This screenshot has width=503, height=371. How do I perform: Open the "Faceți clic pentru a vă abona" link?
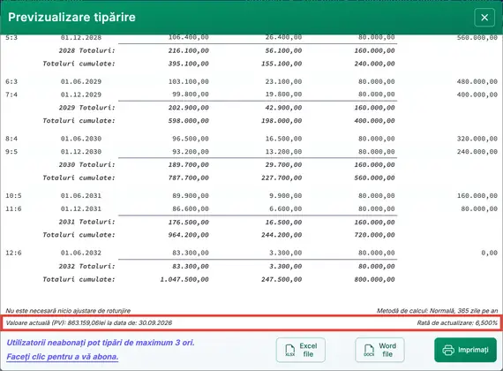point(63,357)
